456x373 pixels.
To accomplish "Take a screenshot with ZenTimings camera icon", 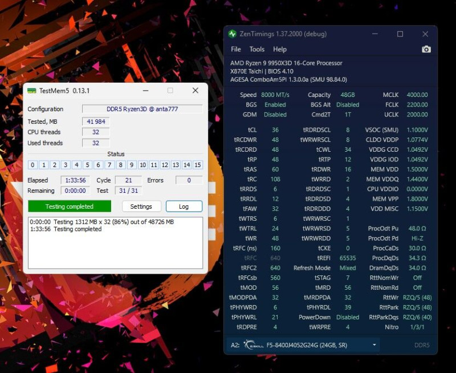I will point(426,49).
